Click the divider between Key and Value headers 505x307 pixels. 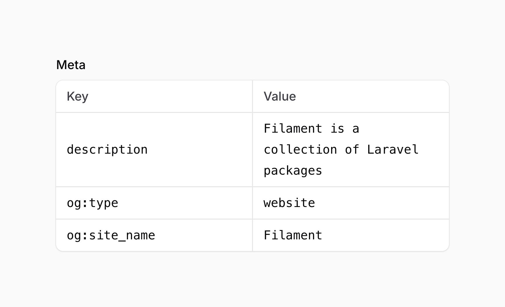(252, 97)
